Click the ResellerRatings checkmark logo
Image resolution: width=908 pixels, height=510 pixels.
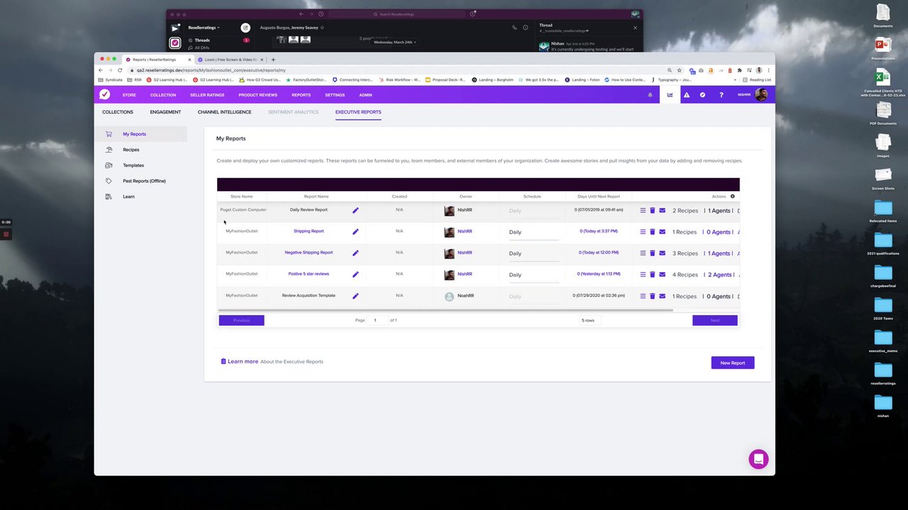104,95
